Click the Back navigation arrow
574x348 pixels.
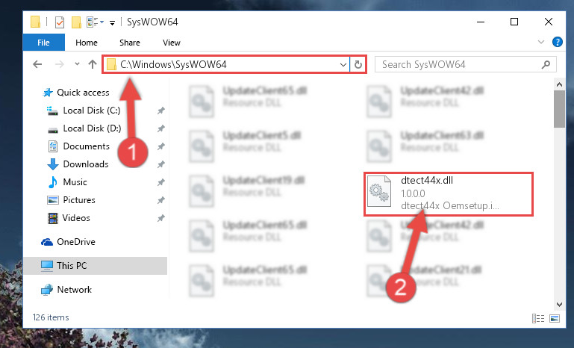(x=37, y=65)
